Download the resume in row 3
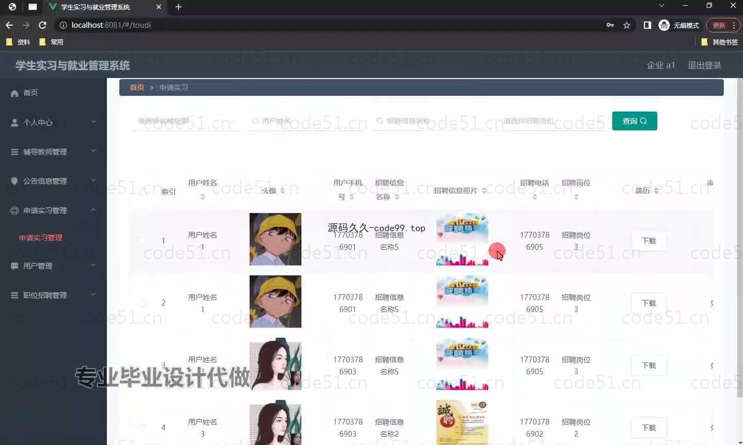Viewport: 743px width, 445px height. click(649, 366)
